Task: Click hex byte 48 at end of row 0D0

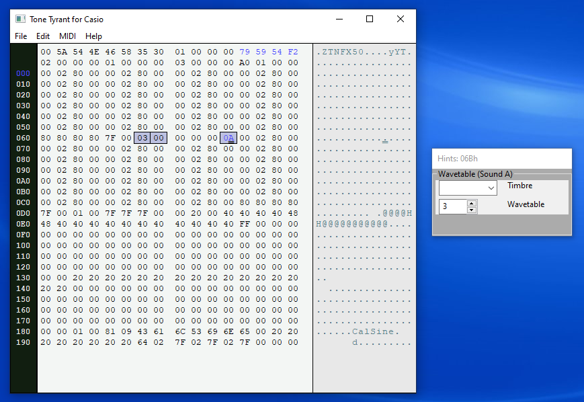Action: pyautogui.click(x=293, y=213)
